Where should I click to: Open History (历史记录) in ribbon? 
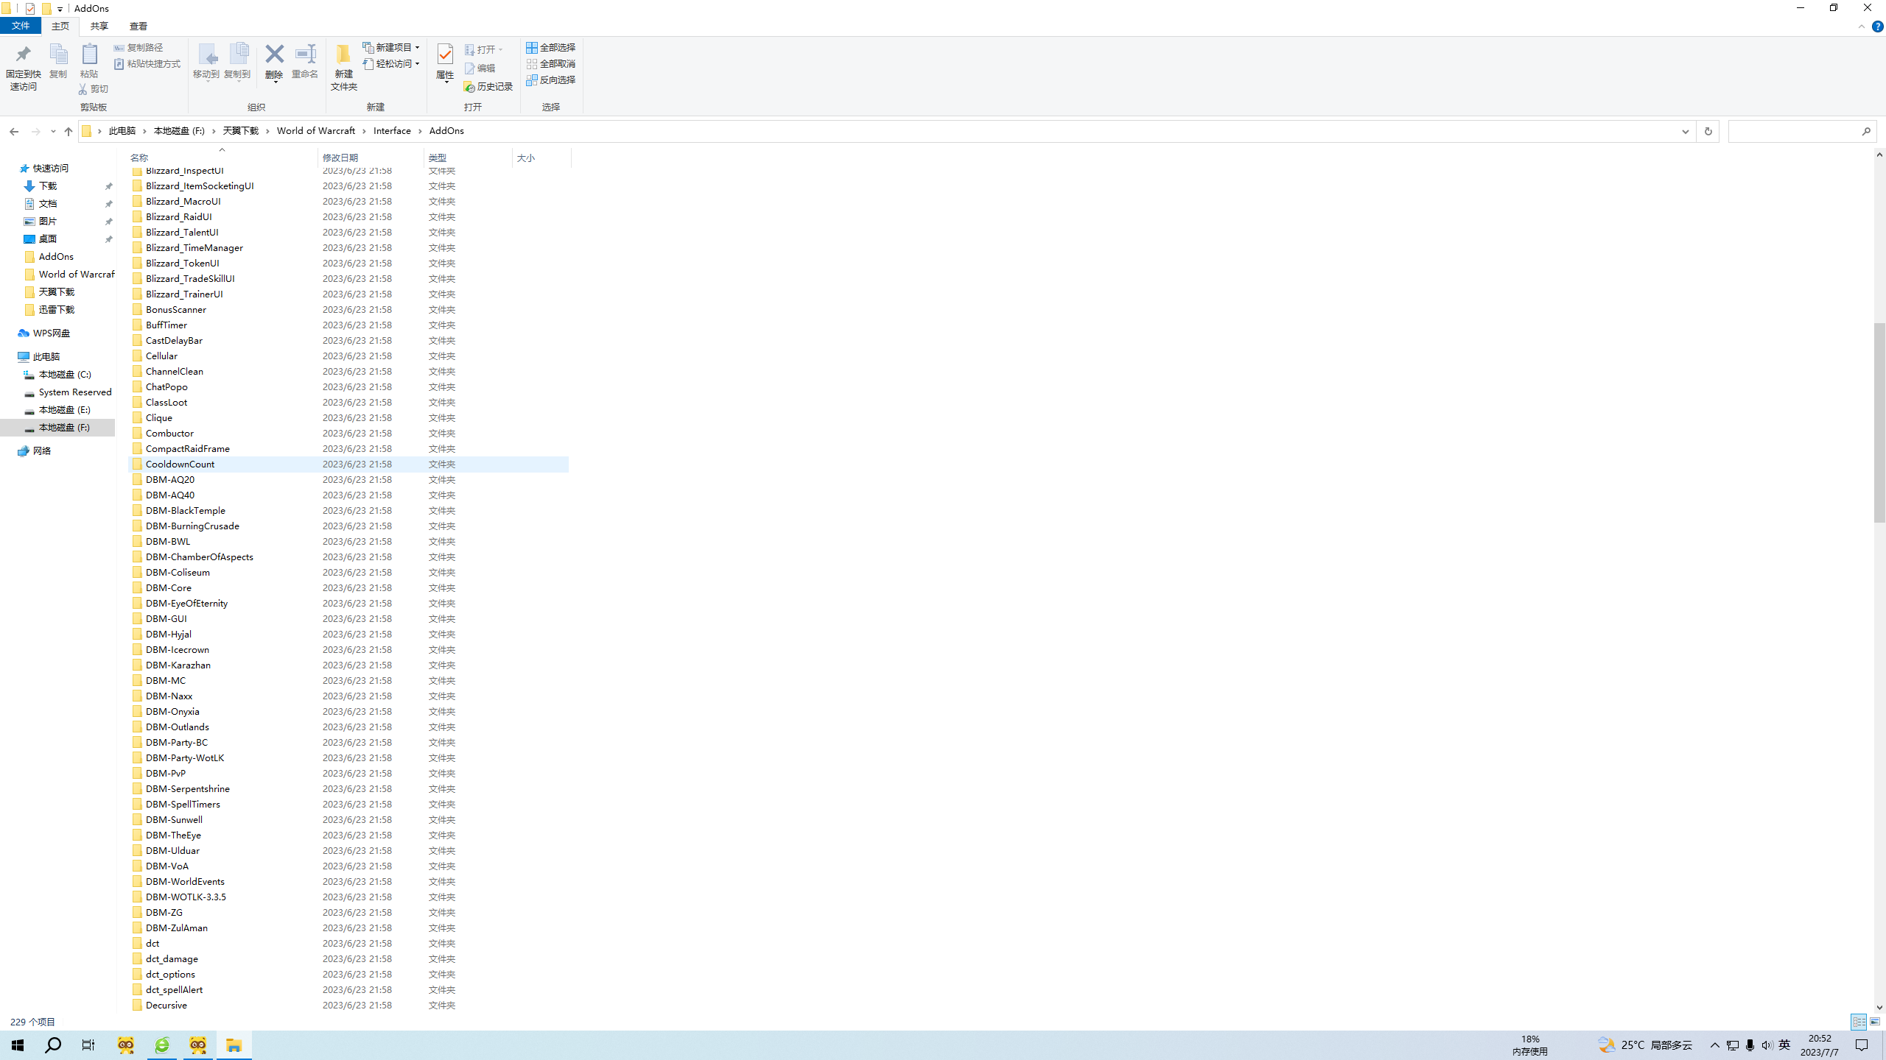[x=488, y=87]
